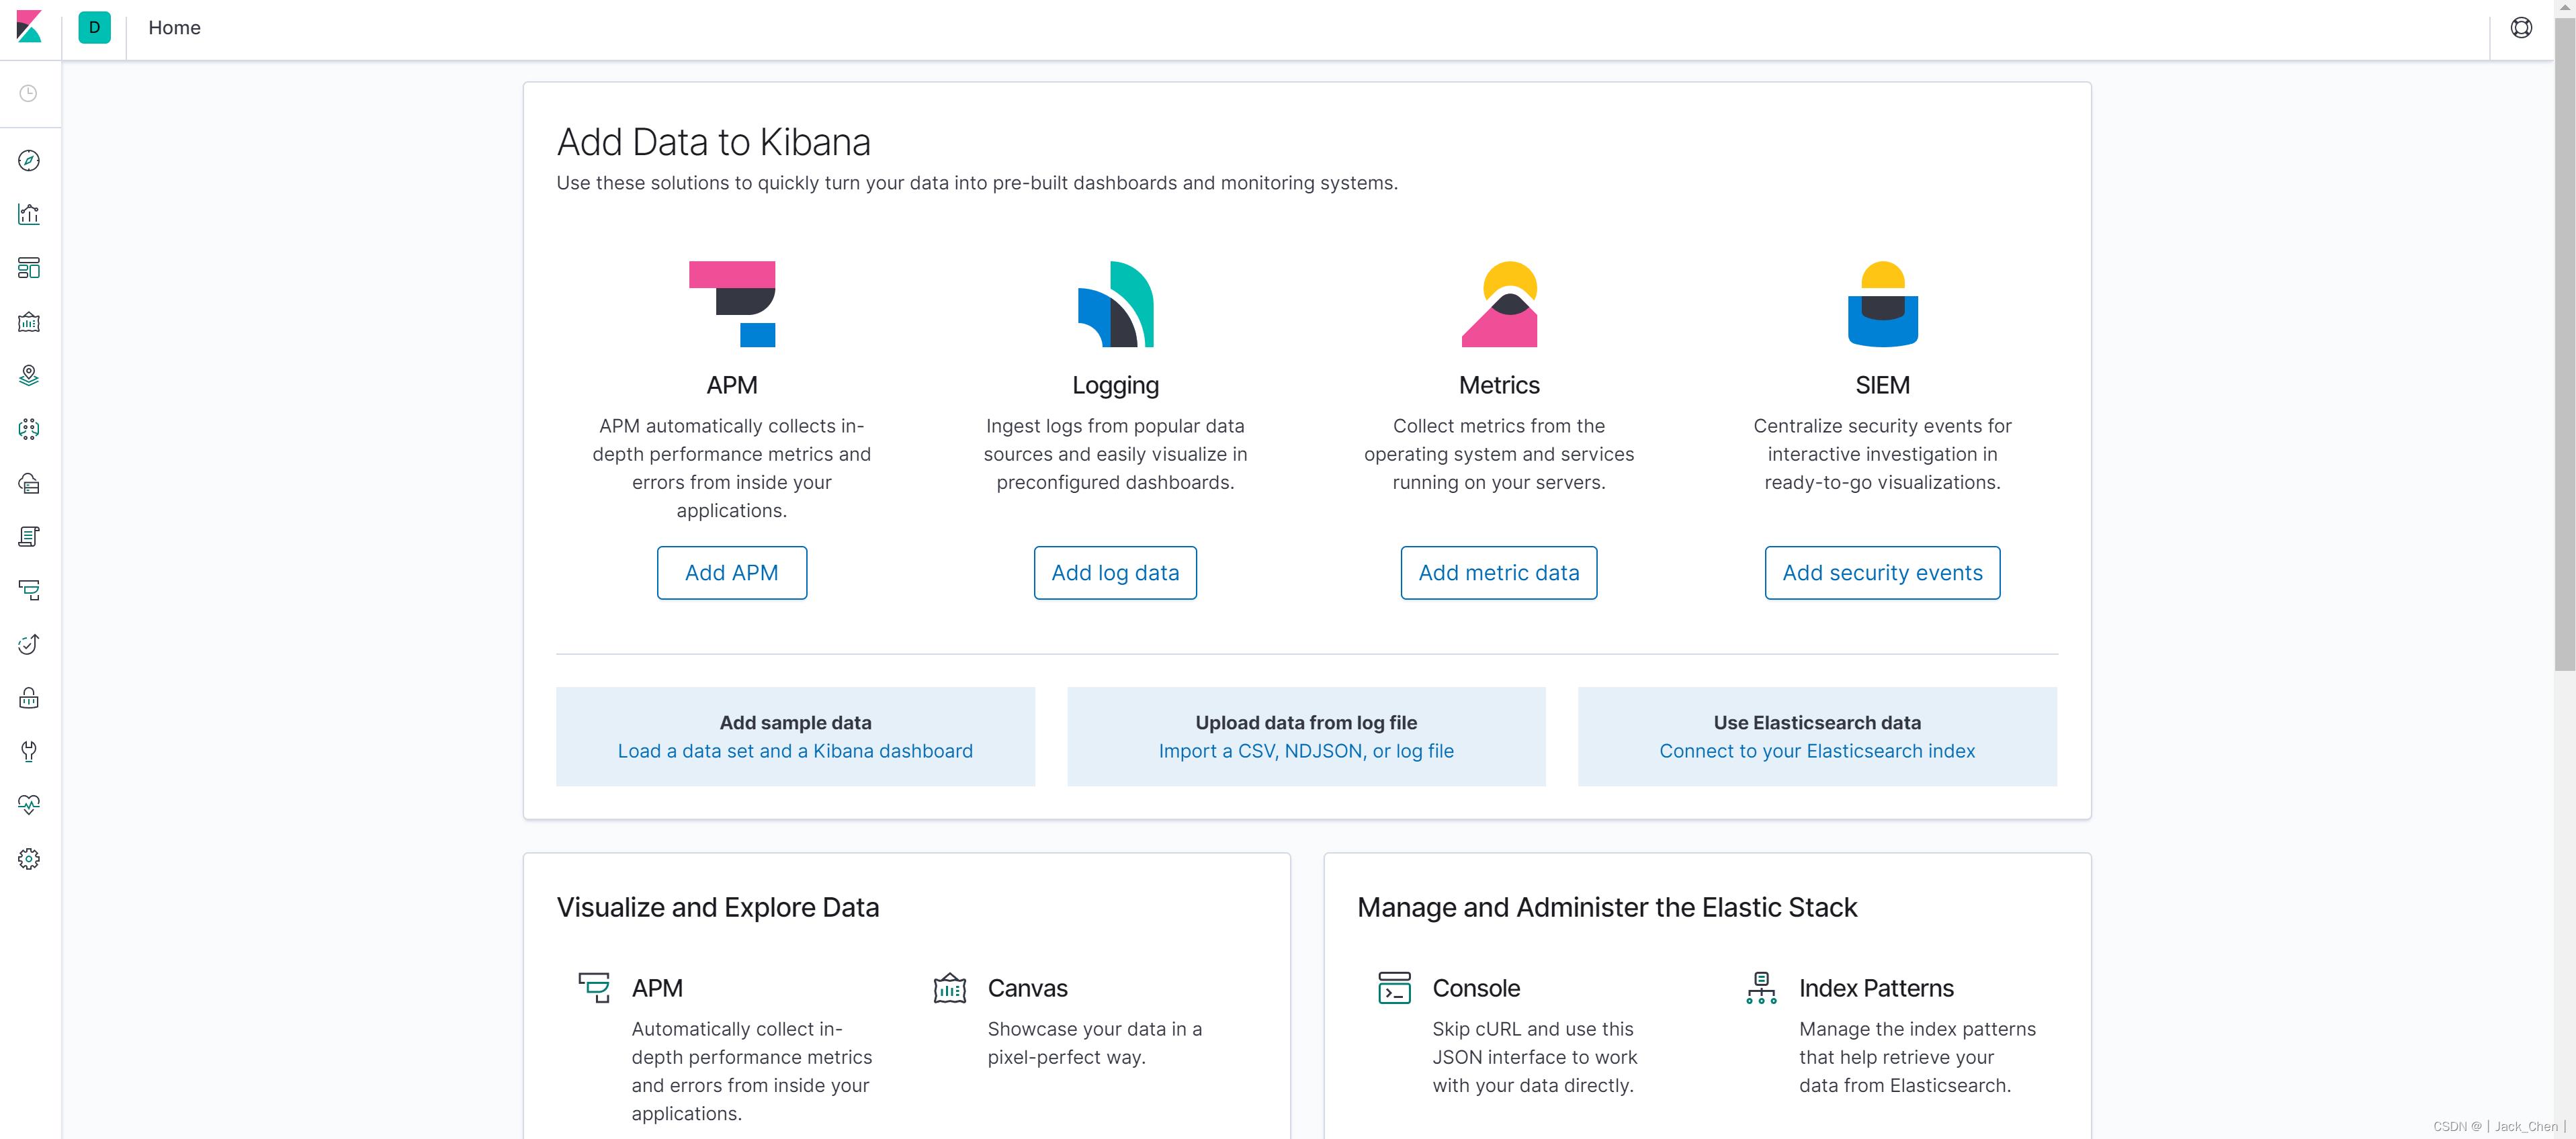Click the 'Logging' solution title
Image resolution: width=2576 pixels, height=1139 pixels.
pos(1115,385)
